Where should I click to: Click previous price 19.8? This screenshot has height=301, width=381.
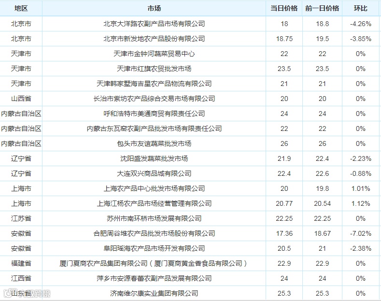coord(322,188)
